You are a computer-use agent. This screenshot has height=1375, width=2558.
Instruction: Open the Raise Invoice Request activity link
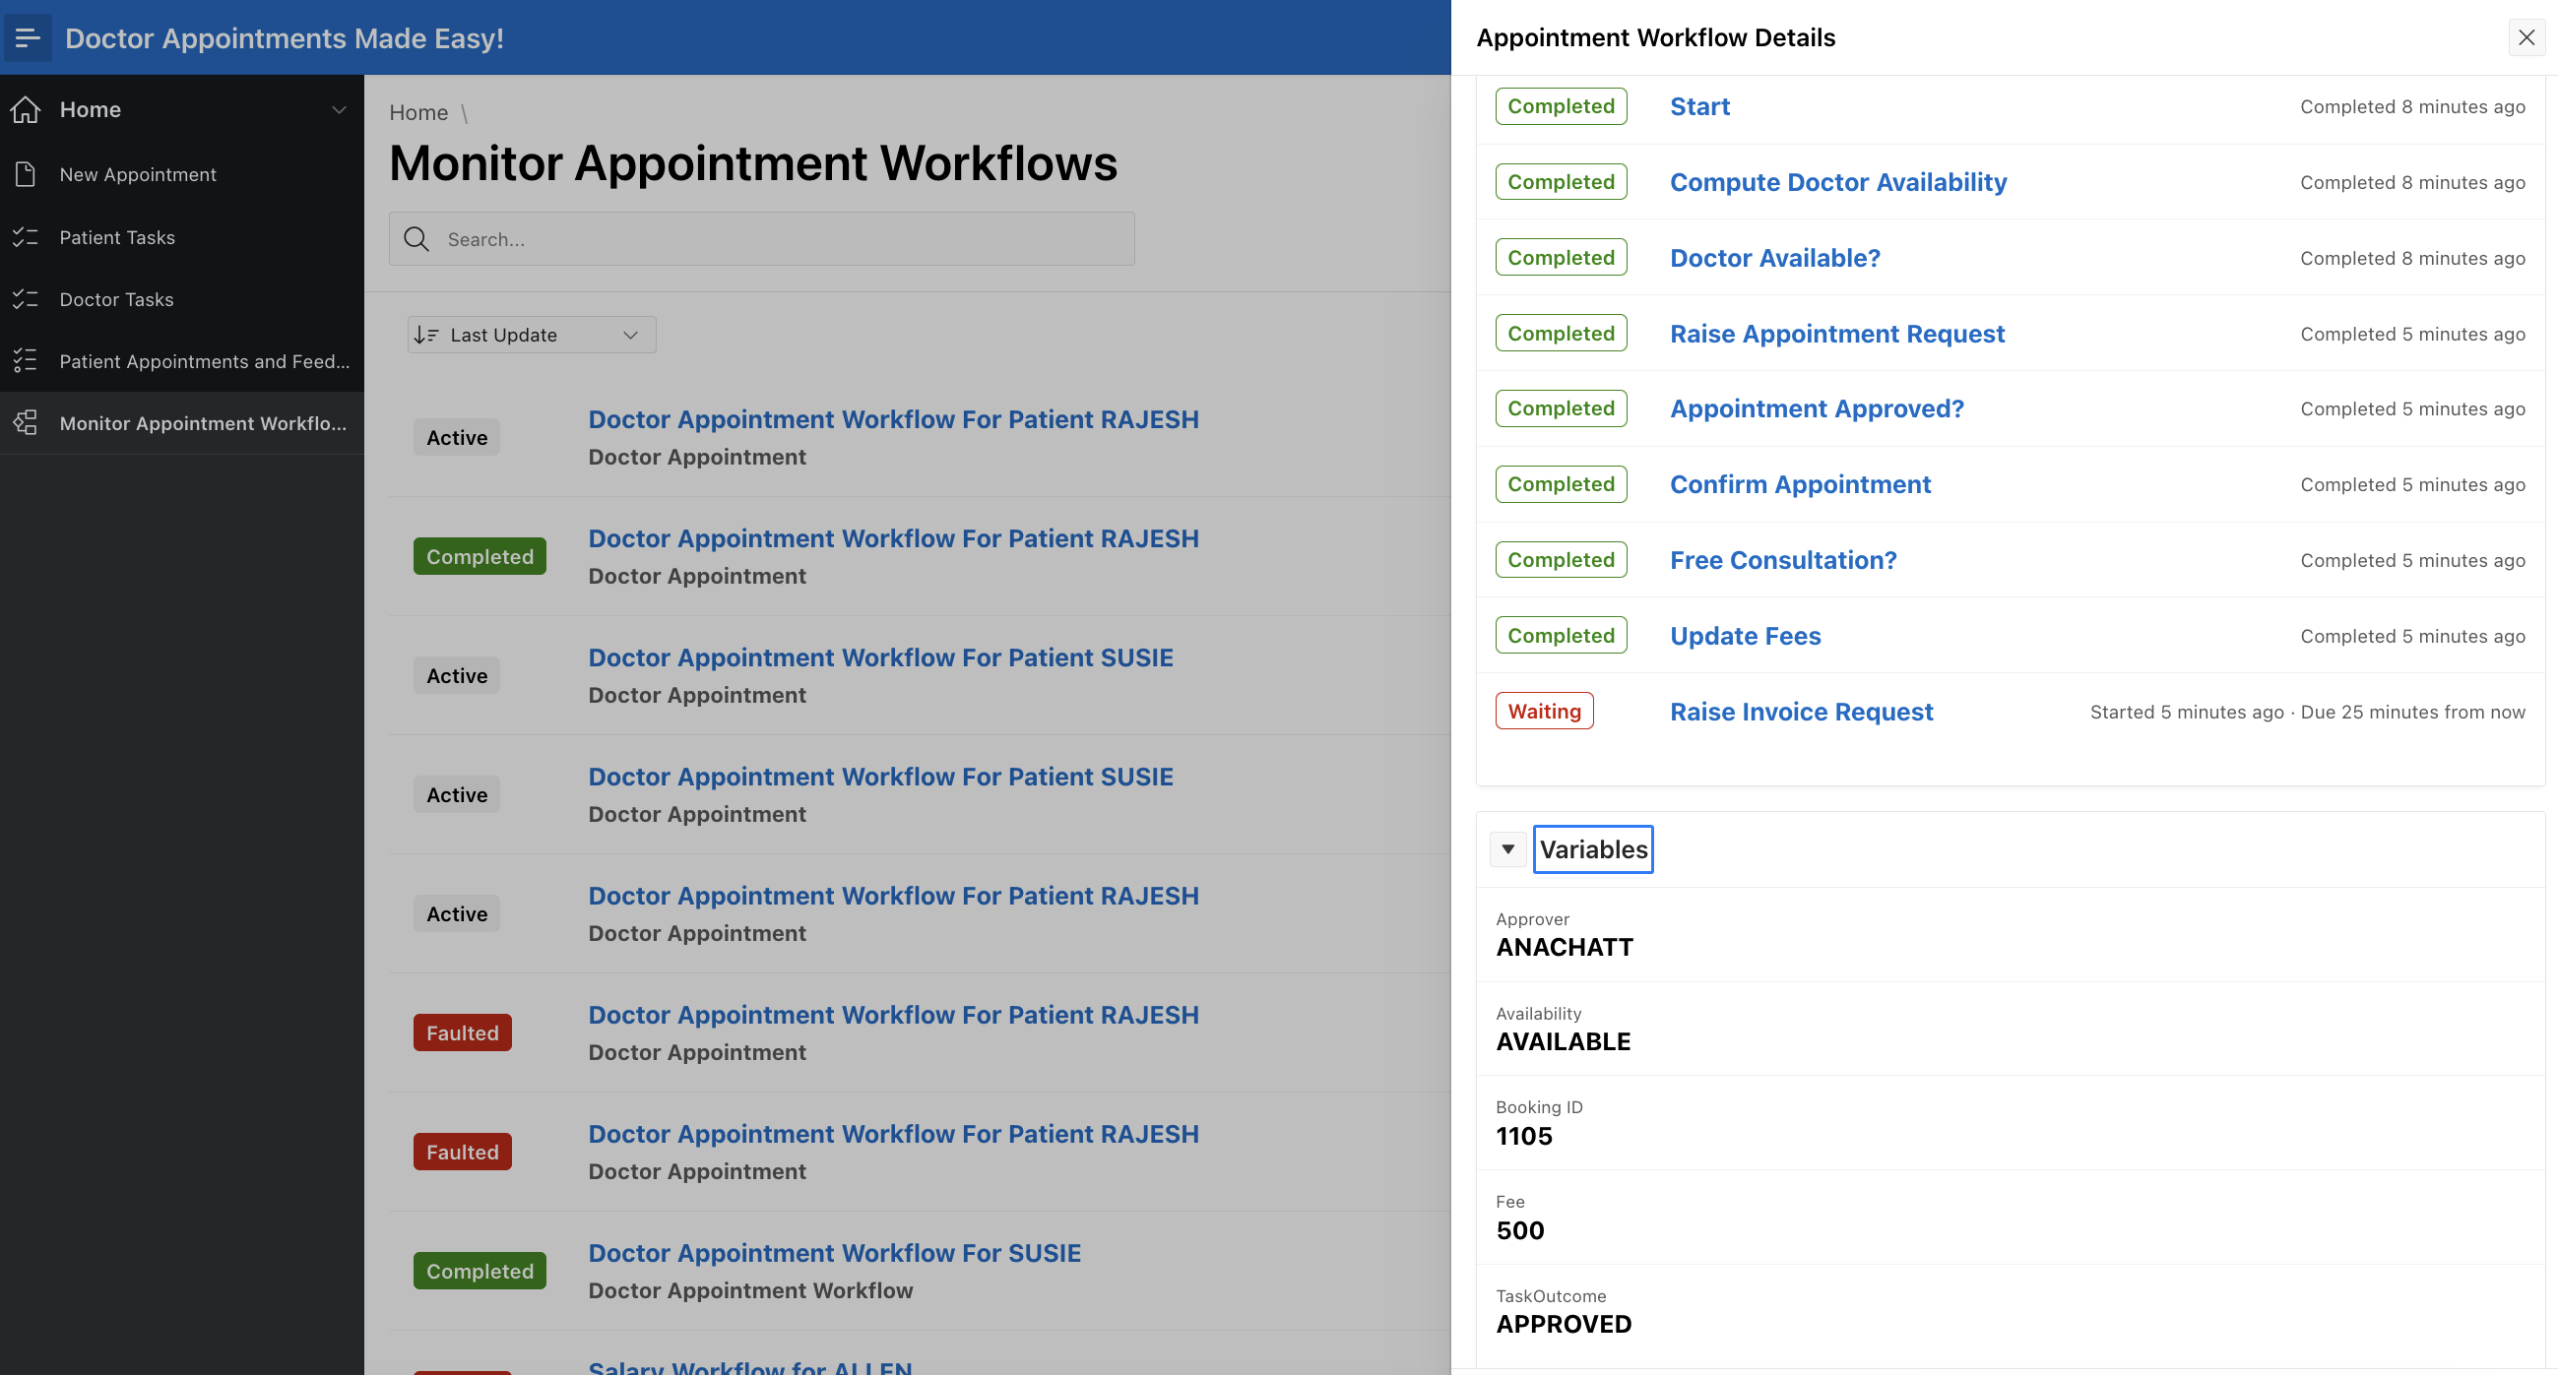click(x=1800, y=711)
